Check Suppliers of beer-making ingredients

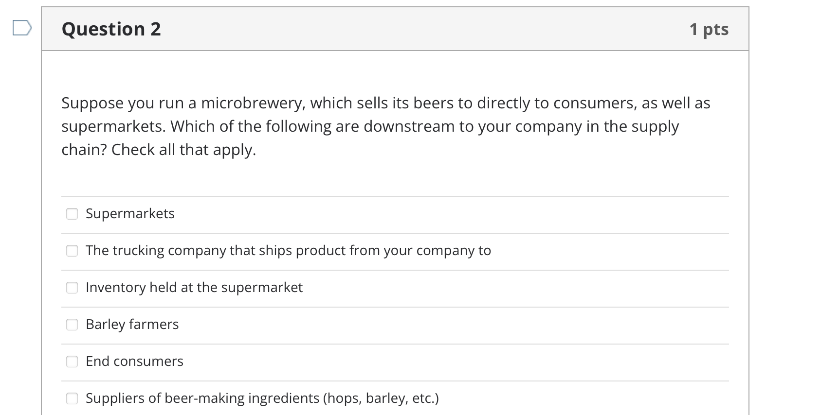[x=72, y=398]
